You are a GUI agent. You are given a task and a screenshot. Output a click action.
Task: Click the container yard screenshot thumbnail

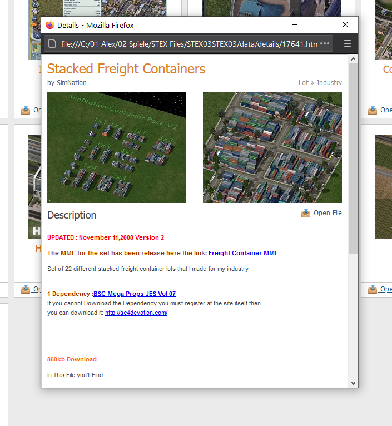[272, 147]
